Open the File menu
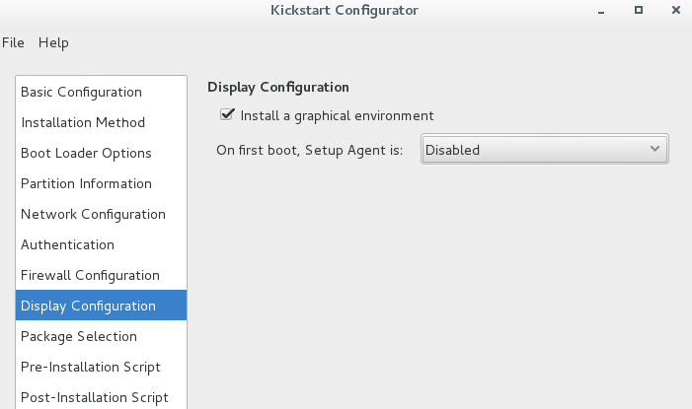The image size is (692, 409). 13,42
